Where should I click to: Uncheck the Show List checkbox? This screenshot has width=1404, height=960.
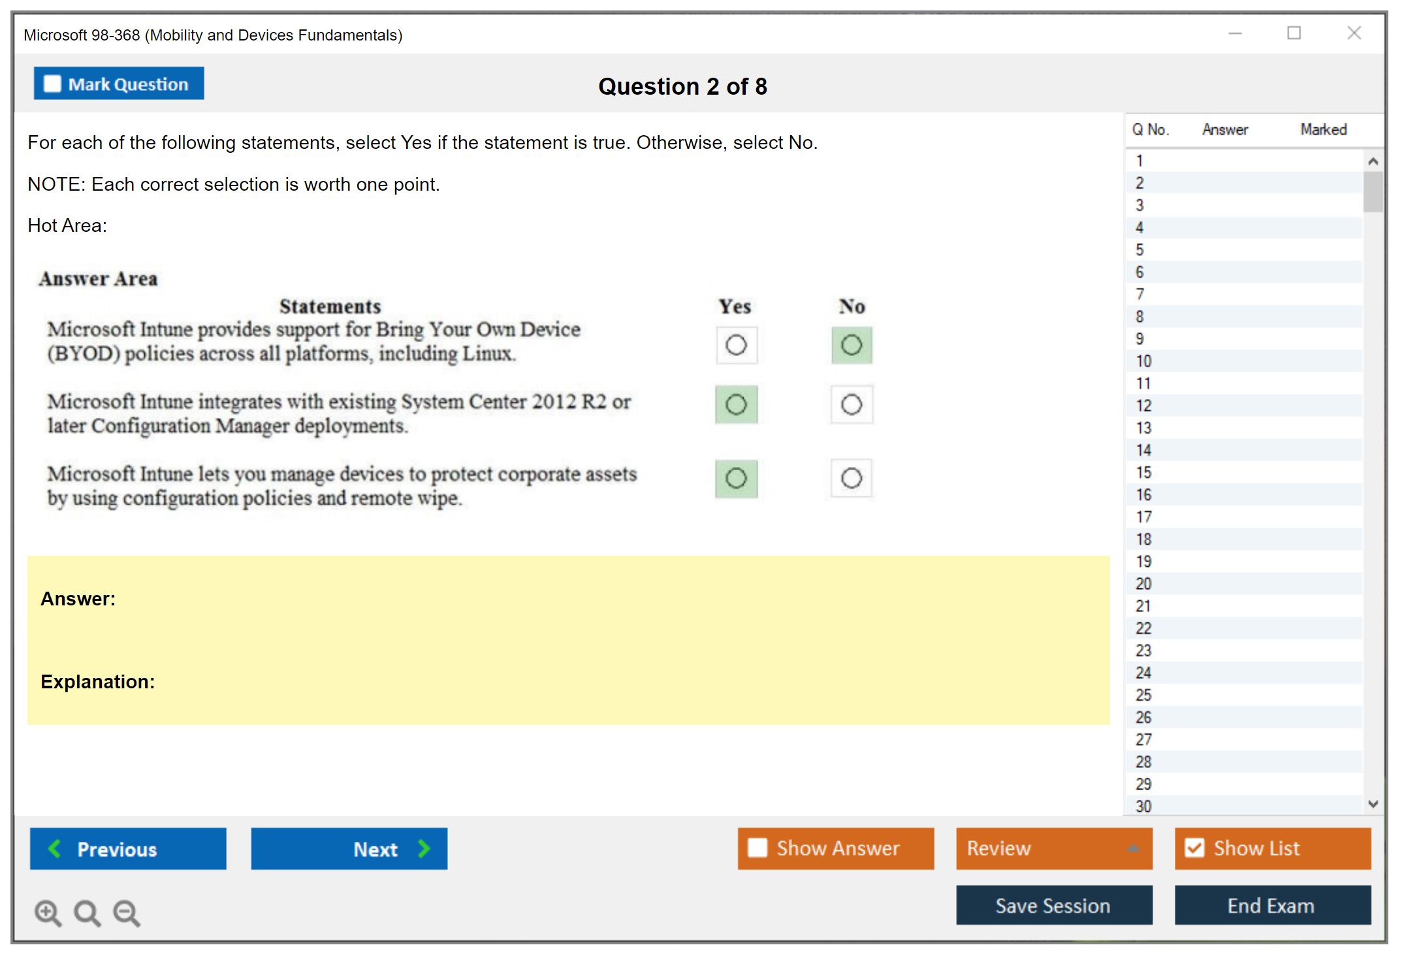pyautogui.click(x=1194, y=848)
